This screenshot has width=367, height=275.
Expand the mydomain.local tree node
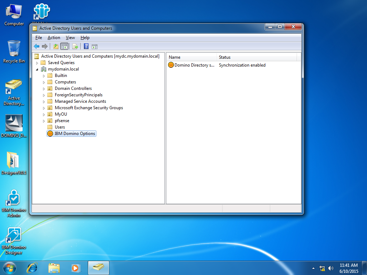coord(37,69)
